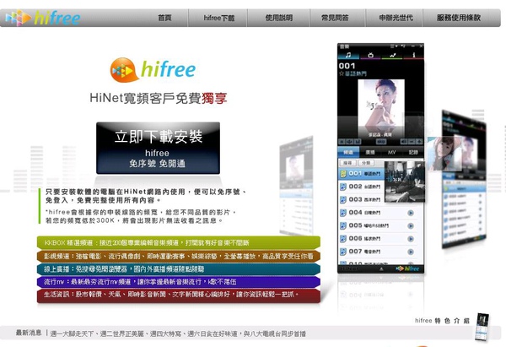Select the info icon tab in player
This screenshot has height=347, width=506.
pos(413,55)
